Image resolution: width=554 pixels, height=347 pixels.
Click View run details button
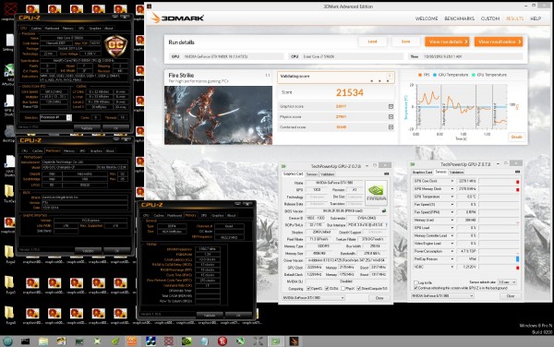[x=447, y=42]
